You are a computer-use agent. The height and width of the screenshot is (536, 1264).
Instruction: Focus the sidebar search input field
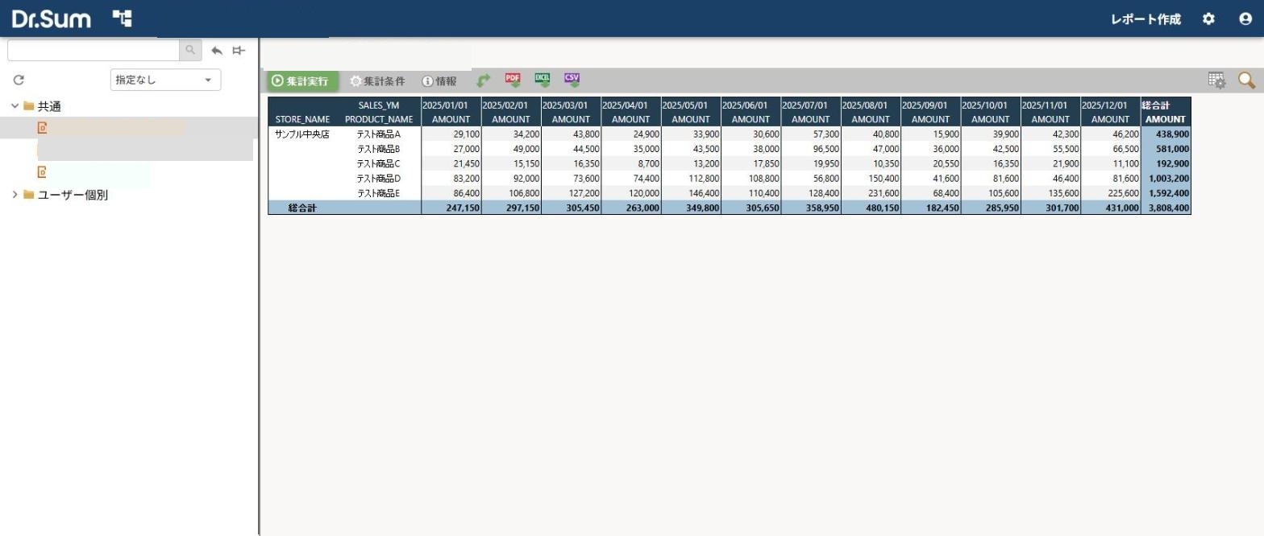(x=94, y=50)
